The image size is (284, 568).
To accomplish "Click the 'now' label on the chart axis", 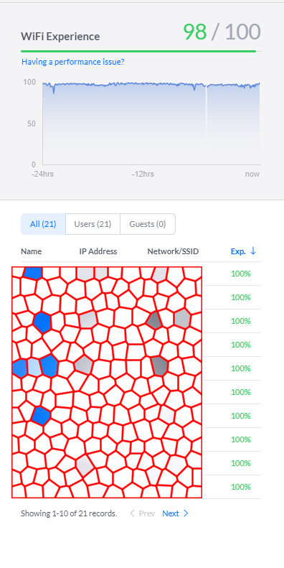I will pos(252,174).
